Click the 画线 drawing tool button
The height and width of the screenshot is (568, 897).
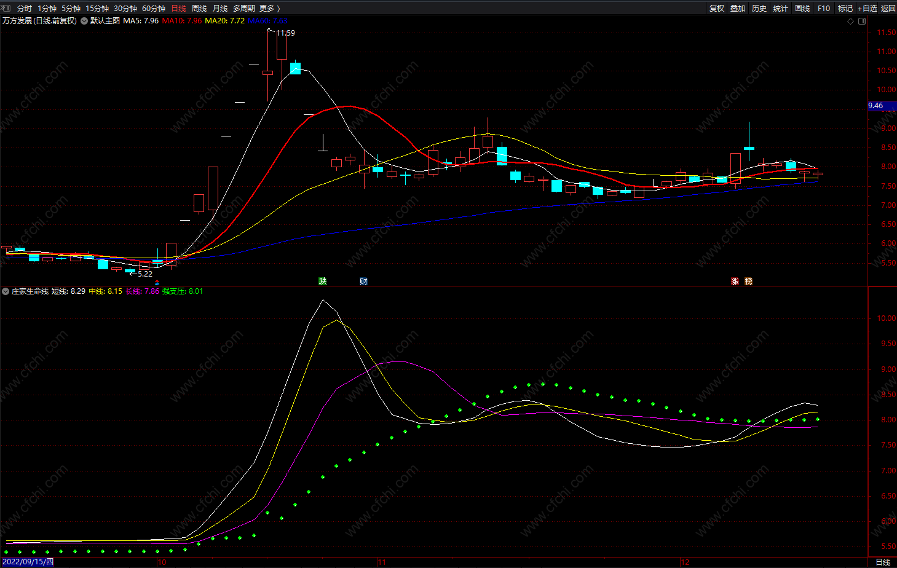802,8
